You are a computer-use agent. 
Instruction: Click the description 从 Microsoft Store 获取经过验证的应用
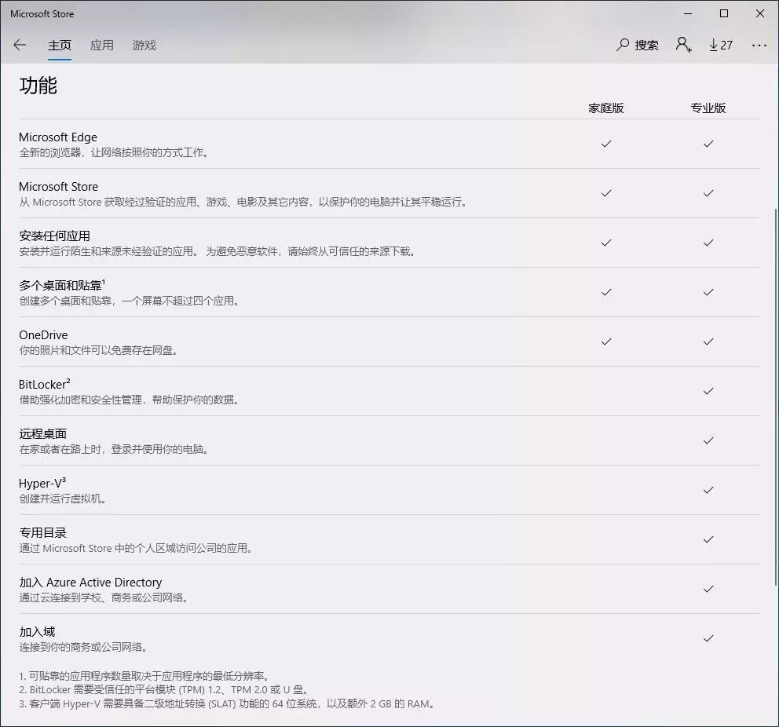tap(243, 202)
